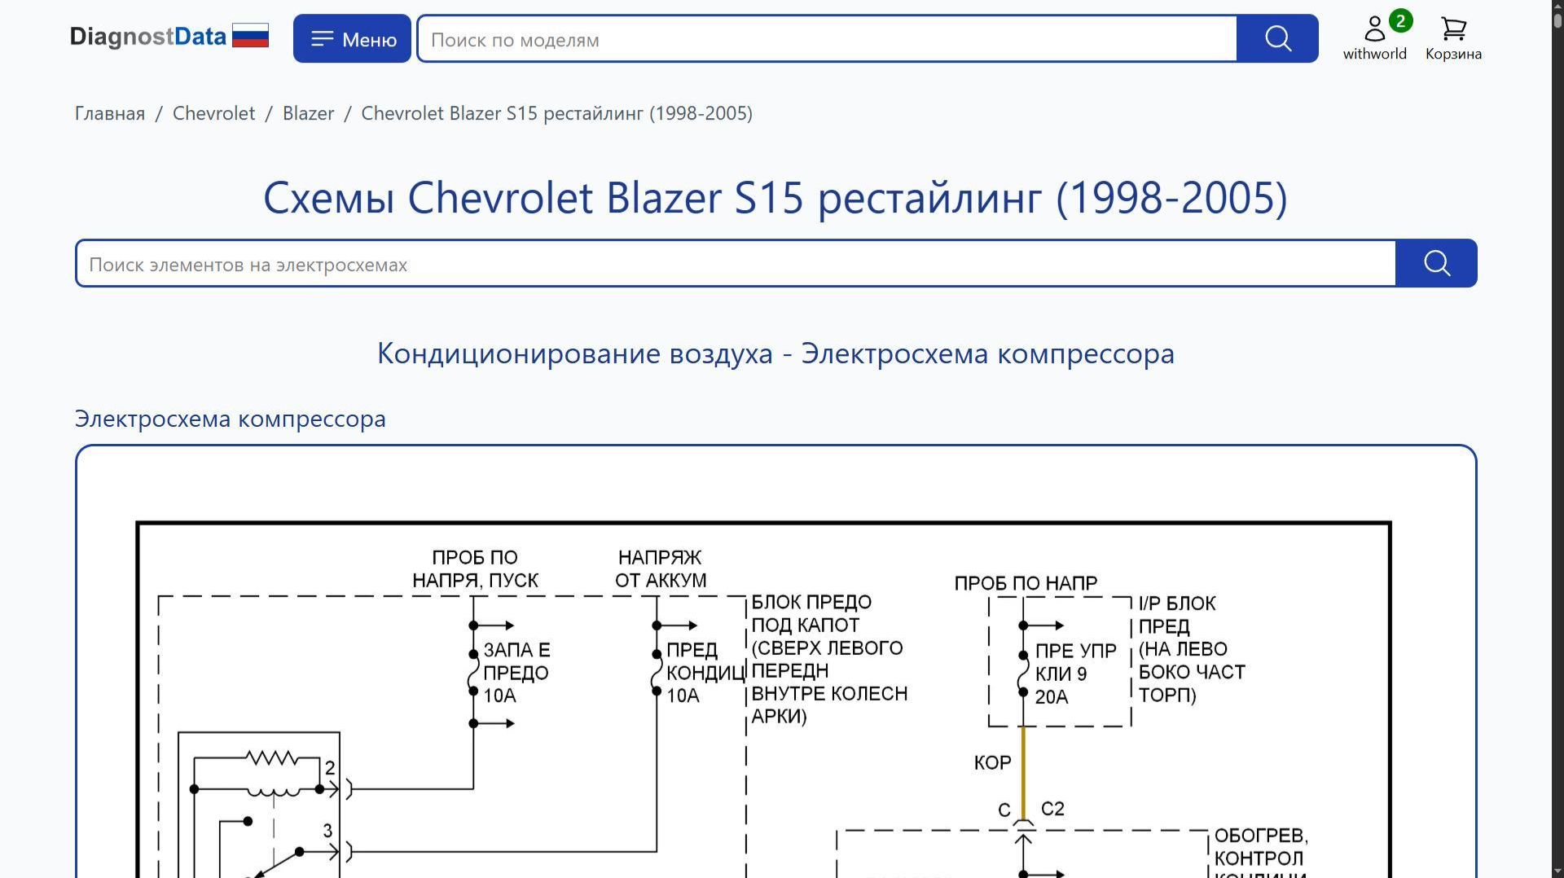Open the Меню button
This screenshot has height=878, width=1564.
(352, 38)
